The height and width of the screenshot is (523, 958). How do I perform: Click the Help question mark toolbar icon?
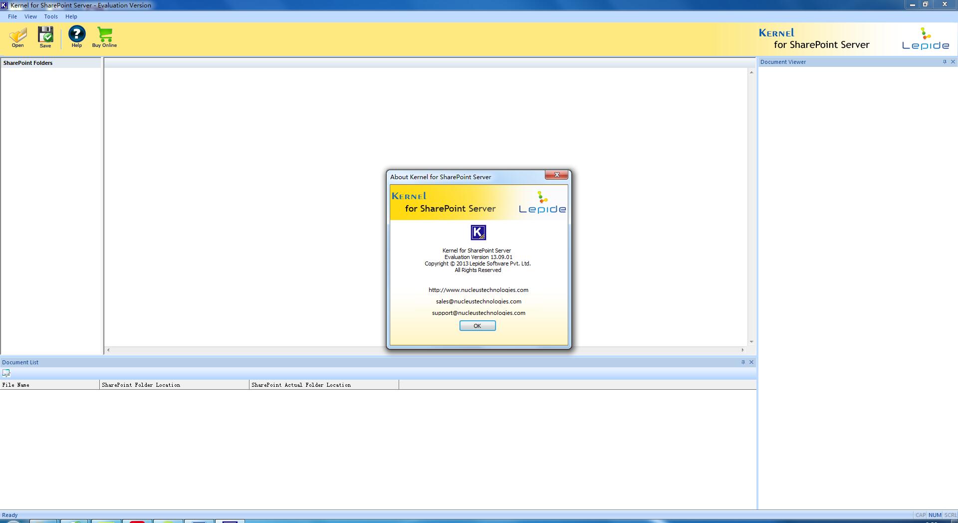coord(77,37)
